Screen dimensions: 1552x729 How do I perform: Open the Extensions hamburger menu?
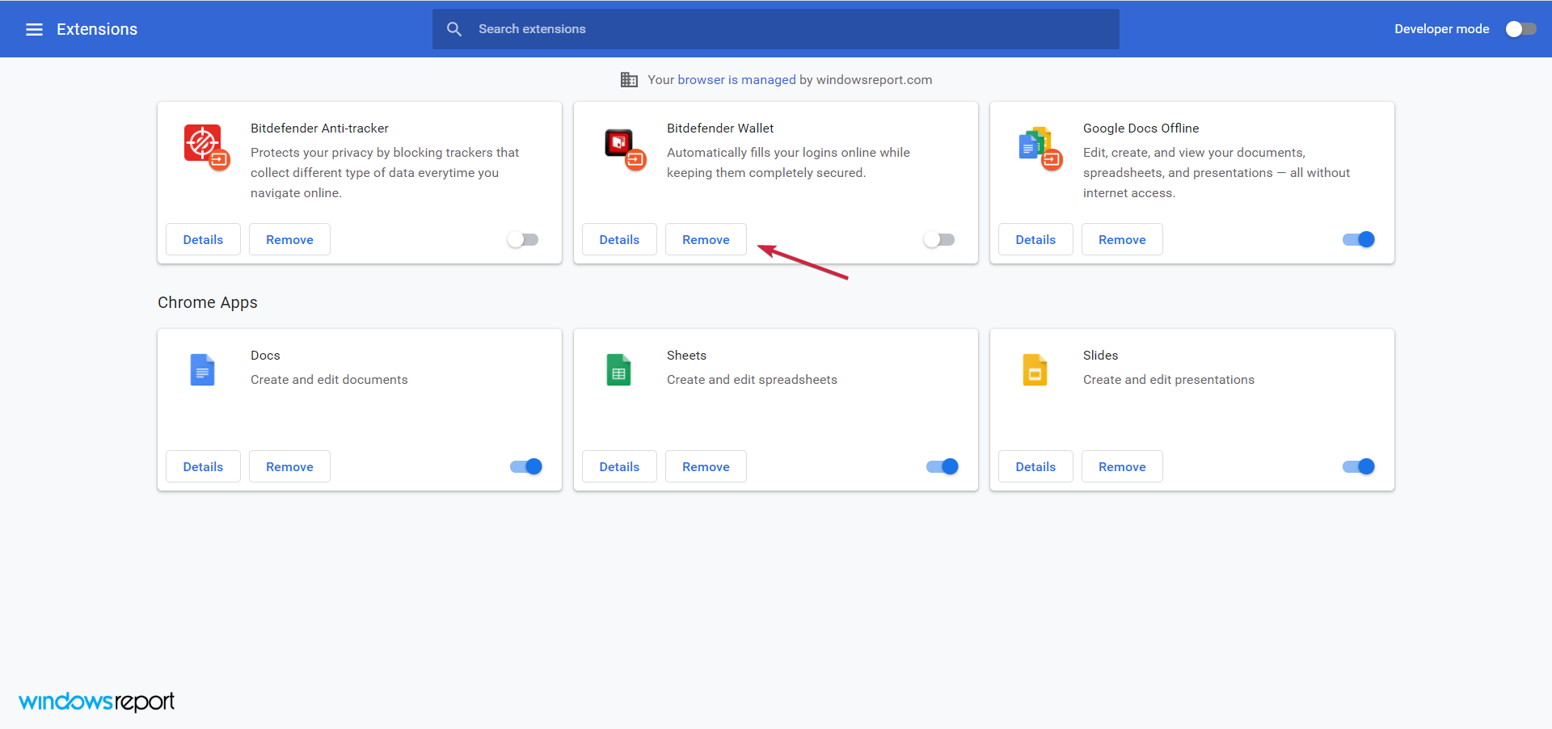(34, 28)
